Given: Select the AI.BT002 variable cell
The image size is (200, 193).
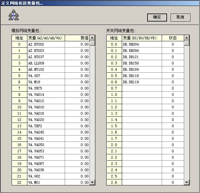Looking at the screenshot, I should 46,44.
